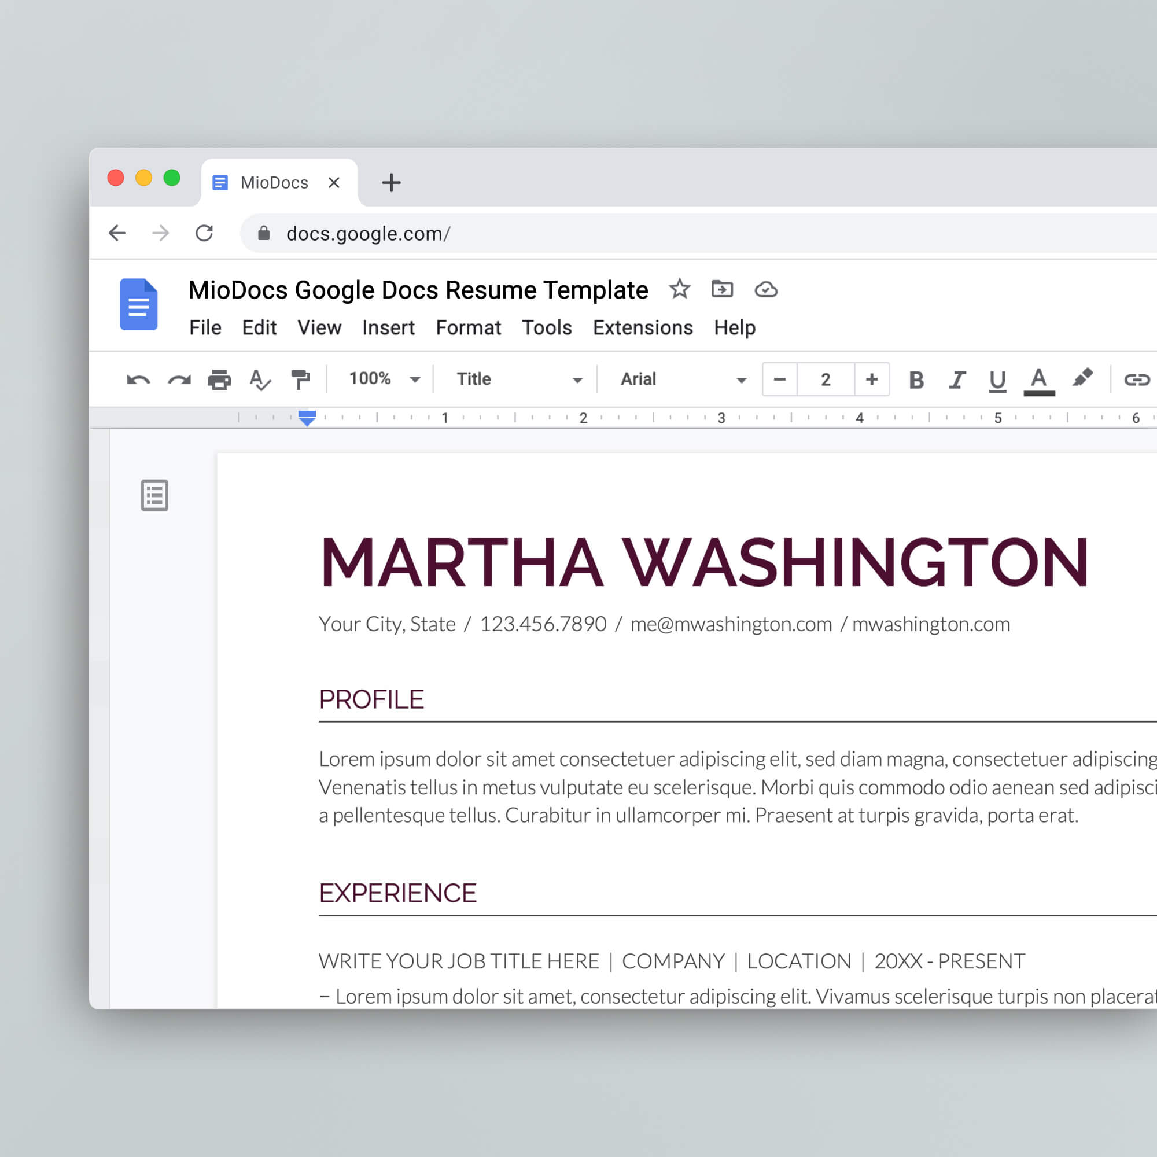
Task: Click the Google Docs home icon
Action: pos(138,305)
